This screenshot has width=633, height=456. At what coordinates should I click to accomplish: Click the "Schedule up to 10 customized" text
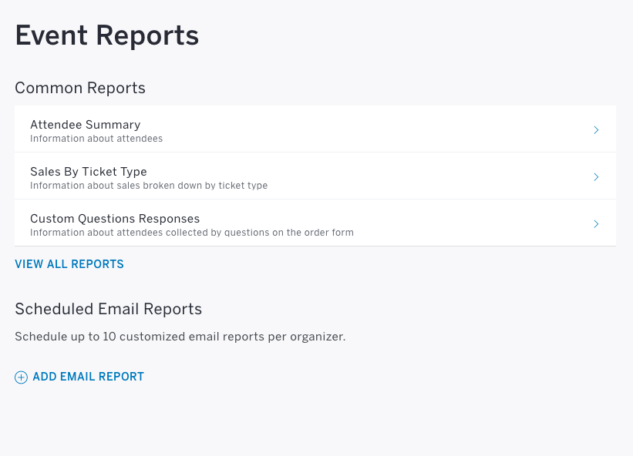100,337
